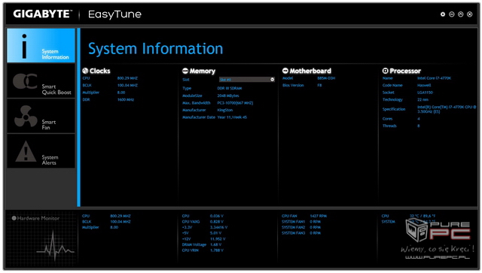Screen dimensions: 482x273
Task: Click Hardware Monitor CPU 800.29 MHZ reading
Action: click(120, 216)
